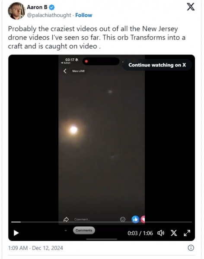Click the X logo at the tweet's top right
This screenshot has height=259, width=204.
pos(191,7)
